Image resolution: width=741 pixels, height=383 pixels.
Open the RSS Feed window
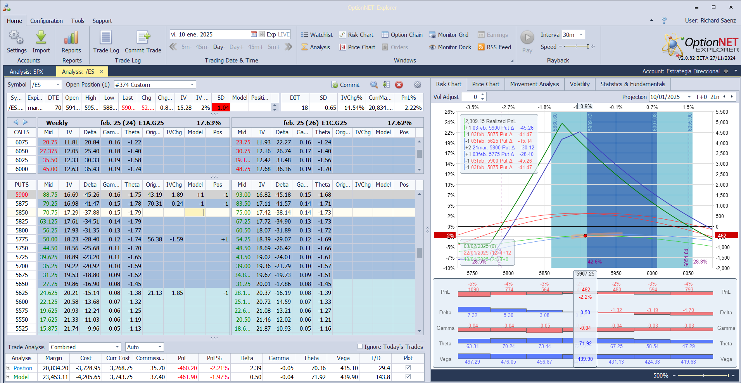[x=494, y=47]
